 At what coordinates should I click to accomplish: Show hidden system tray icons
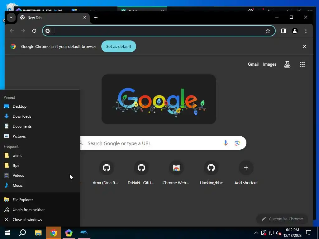tap(256, 233)
